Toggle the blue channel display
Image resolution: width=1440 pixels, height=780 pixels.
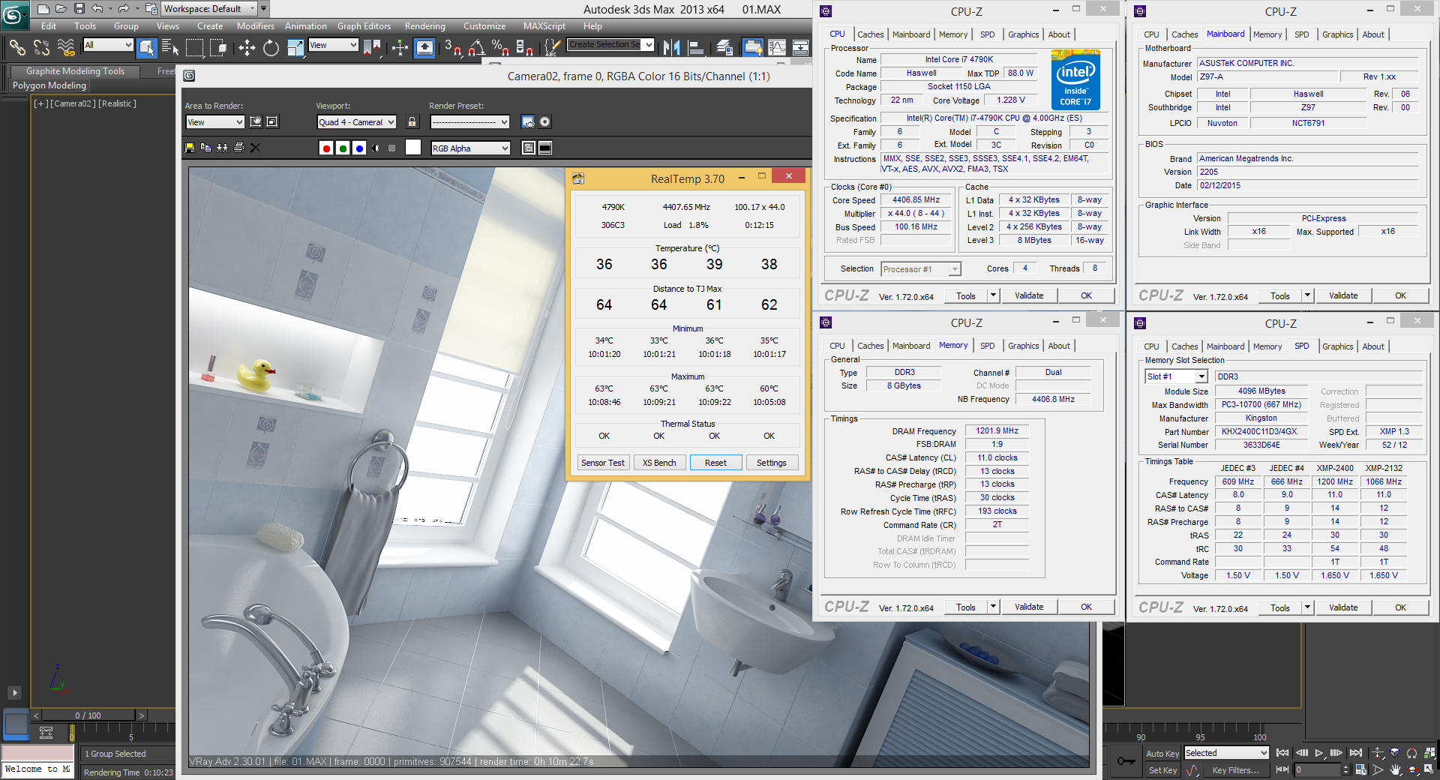pyautogui.click(x=359, y=148)
